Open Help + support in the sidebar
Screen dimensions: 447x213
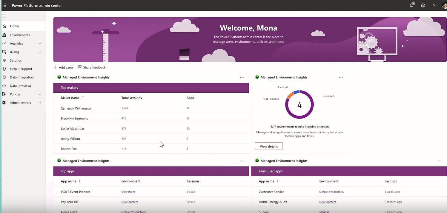(x=23, y=69)
